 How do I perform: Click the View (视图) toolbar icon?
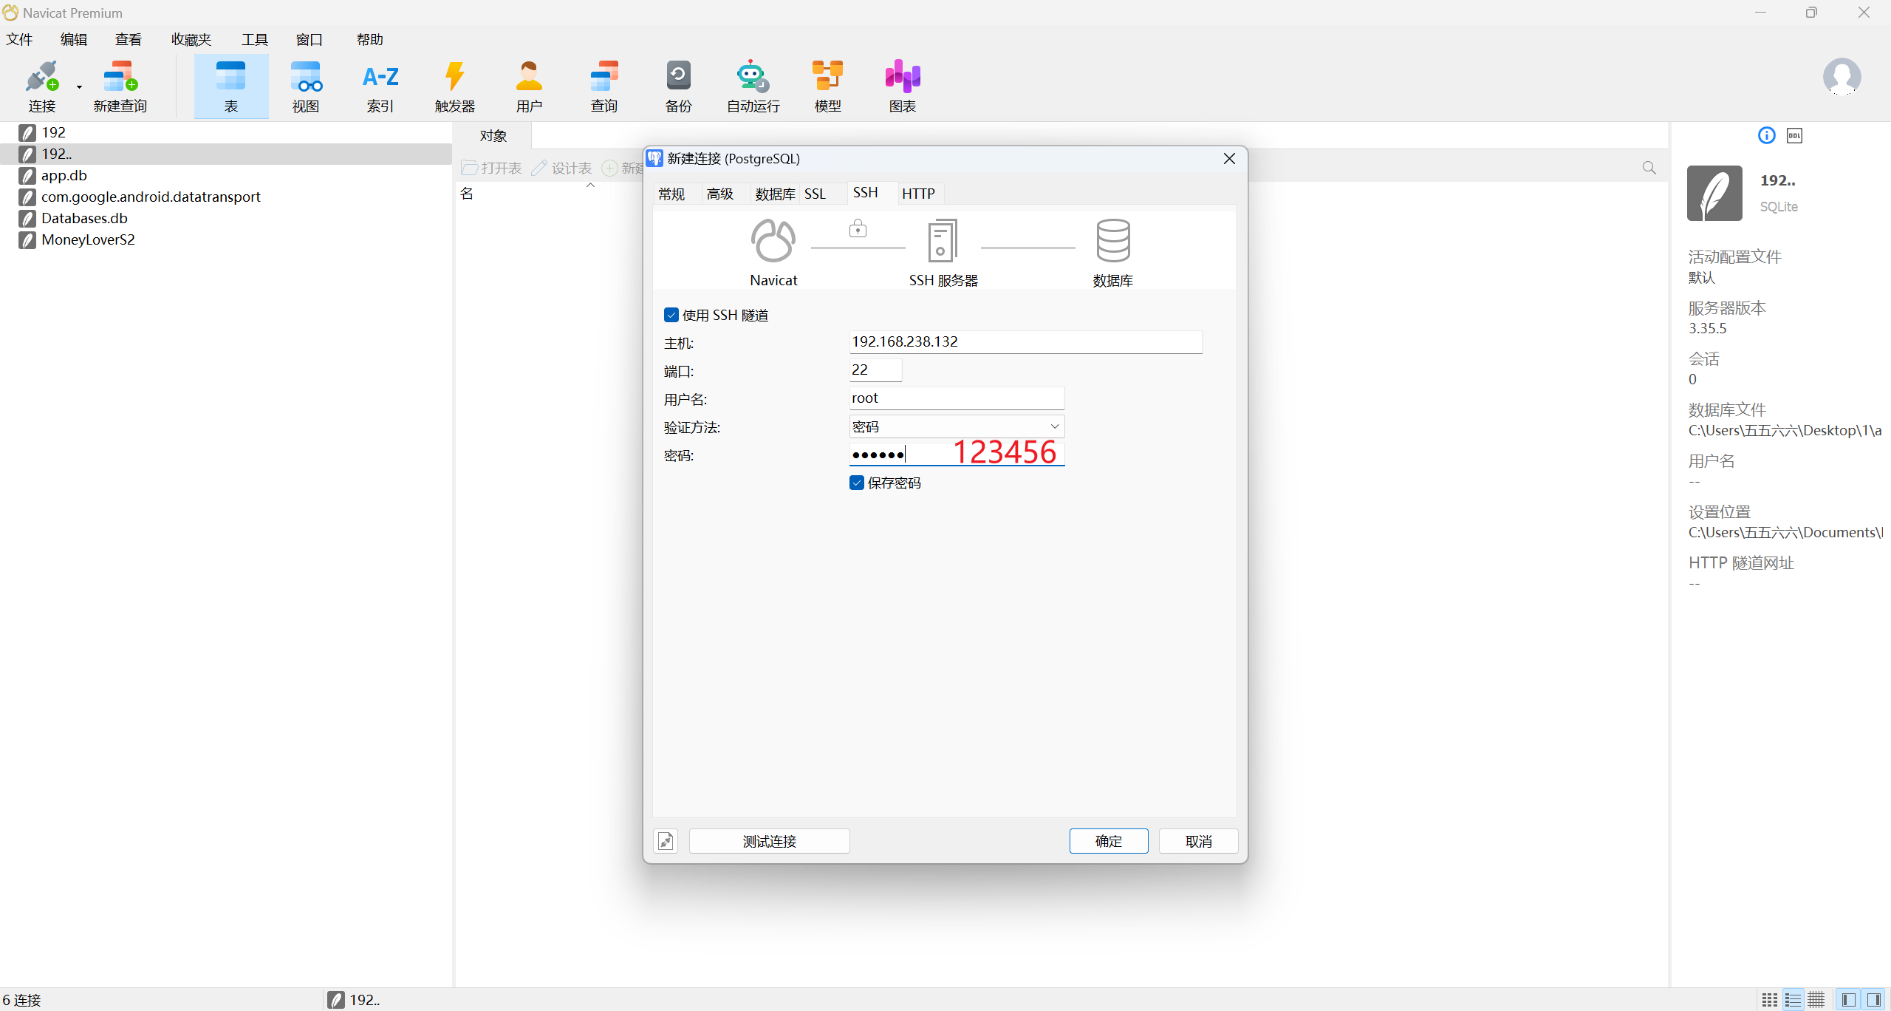tap(305, 86)
